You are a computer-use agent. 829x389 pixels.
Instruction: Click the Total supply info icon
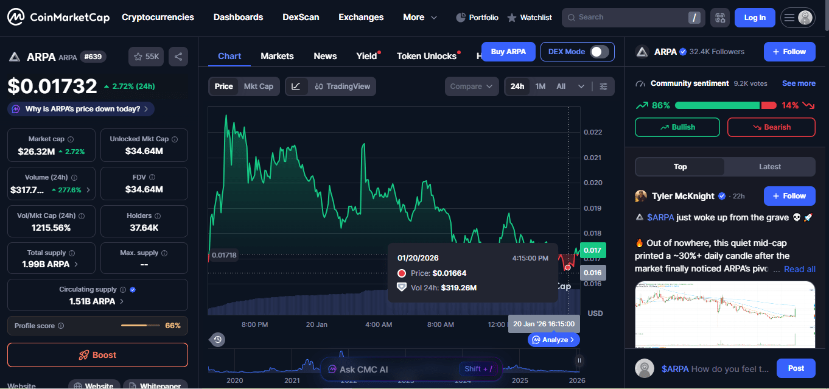pos(72,253)
